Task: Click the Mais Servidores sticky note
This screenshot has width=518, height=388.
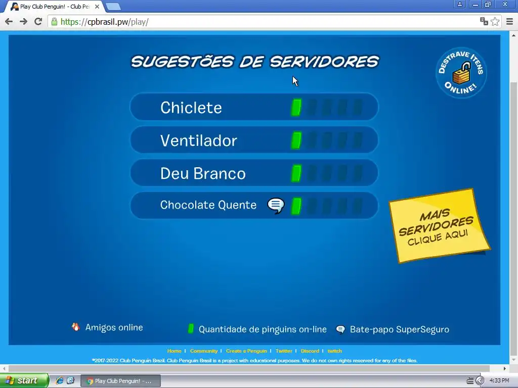Action: 440,226
